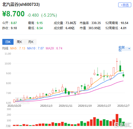Click the MA10 : 7.07 indicator label
133x129 pixels.
click(x=35, y=48)
